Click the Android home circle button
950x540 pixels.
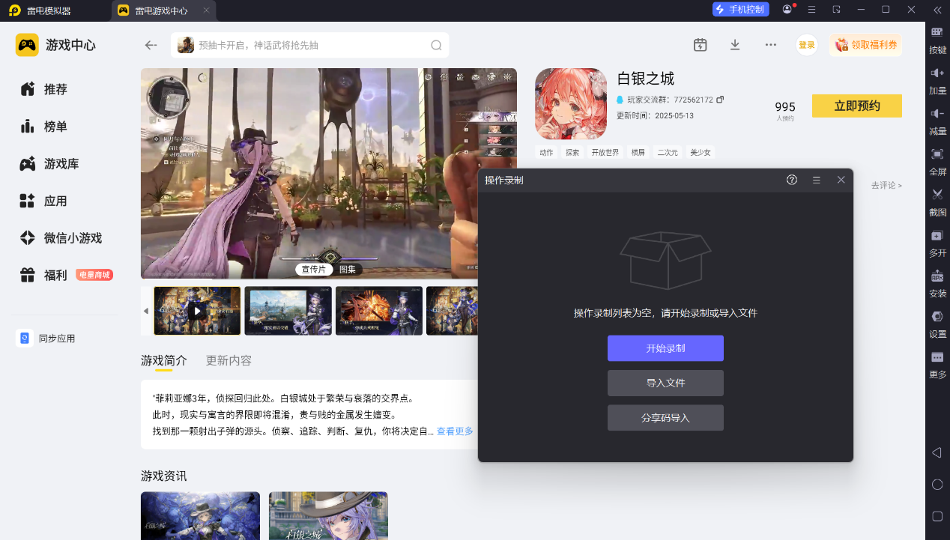937,484
